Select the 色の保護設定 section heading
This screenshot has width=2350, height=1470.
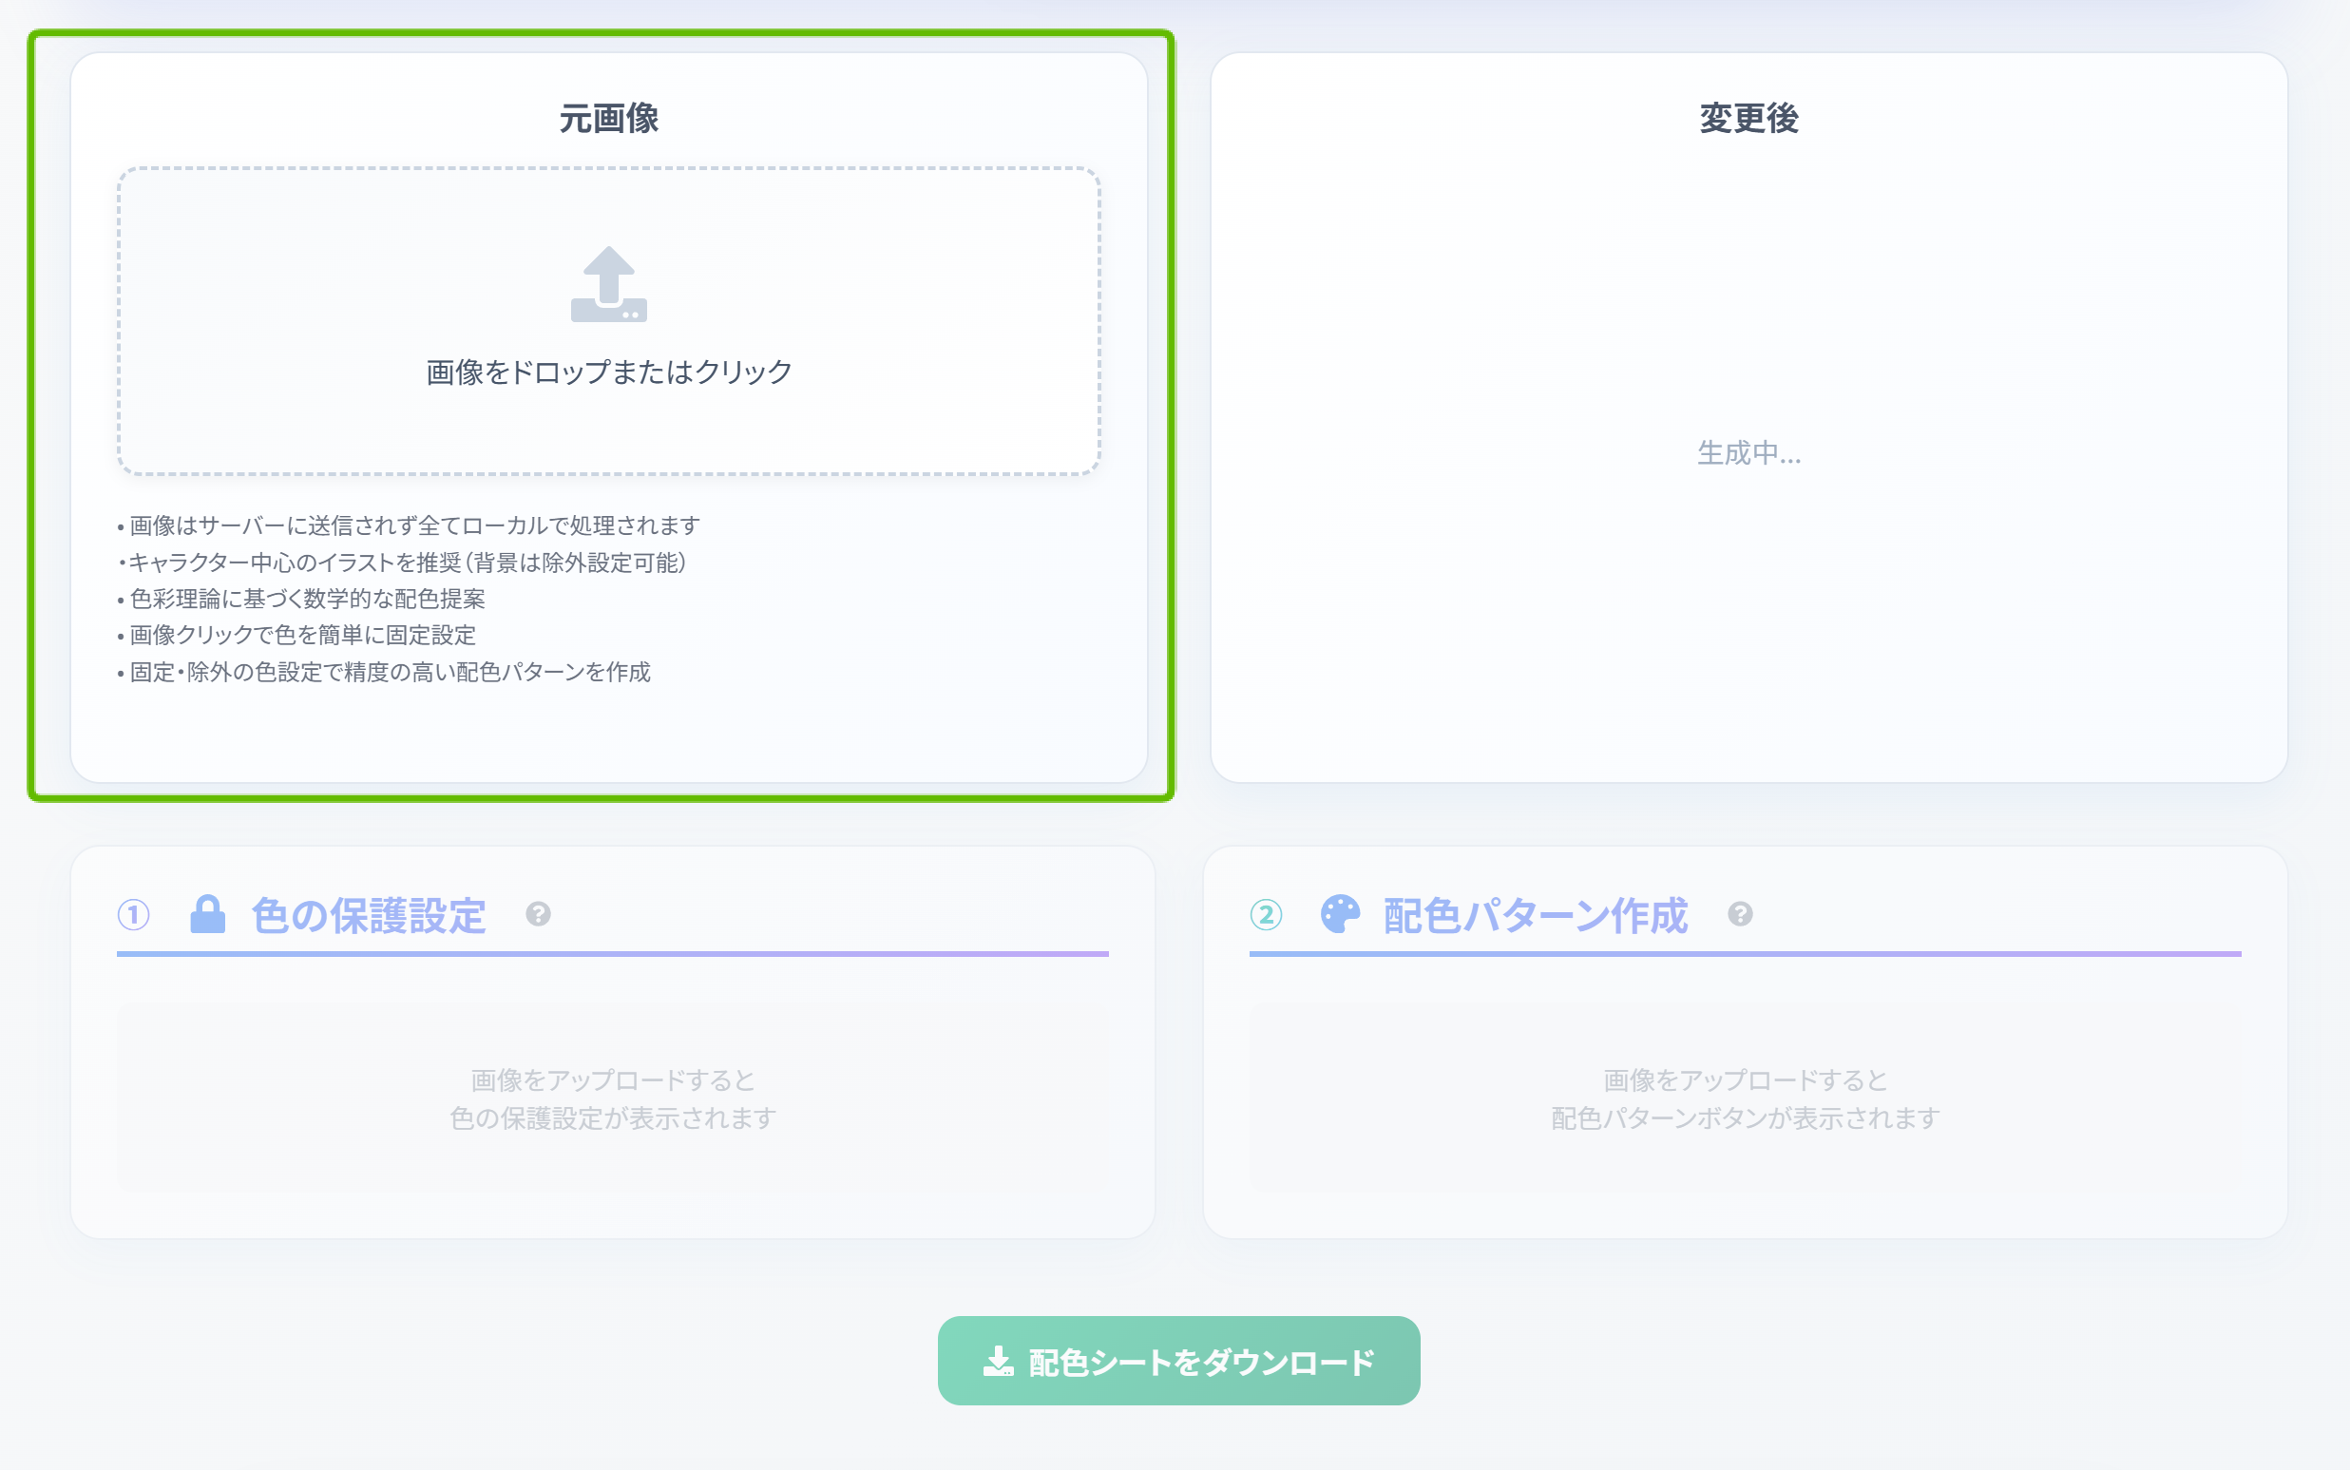point(369,915)
